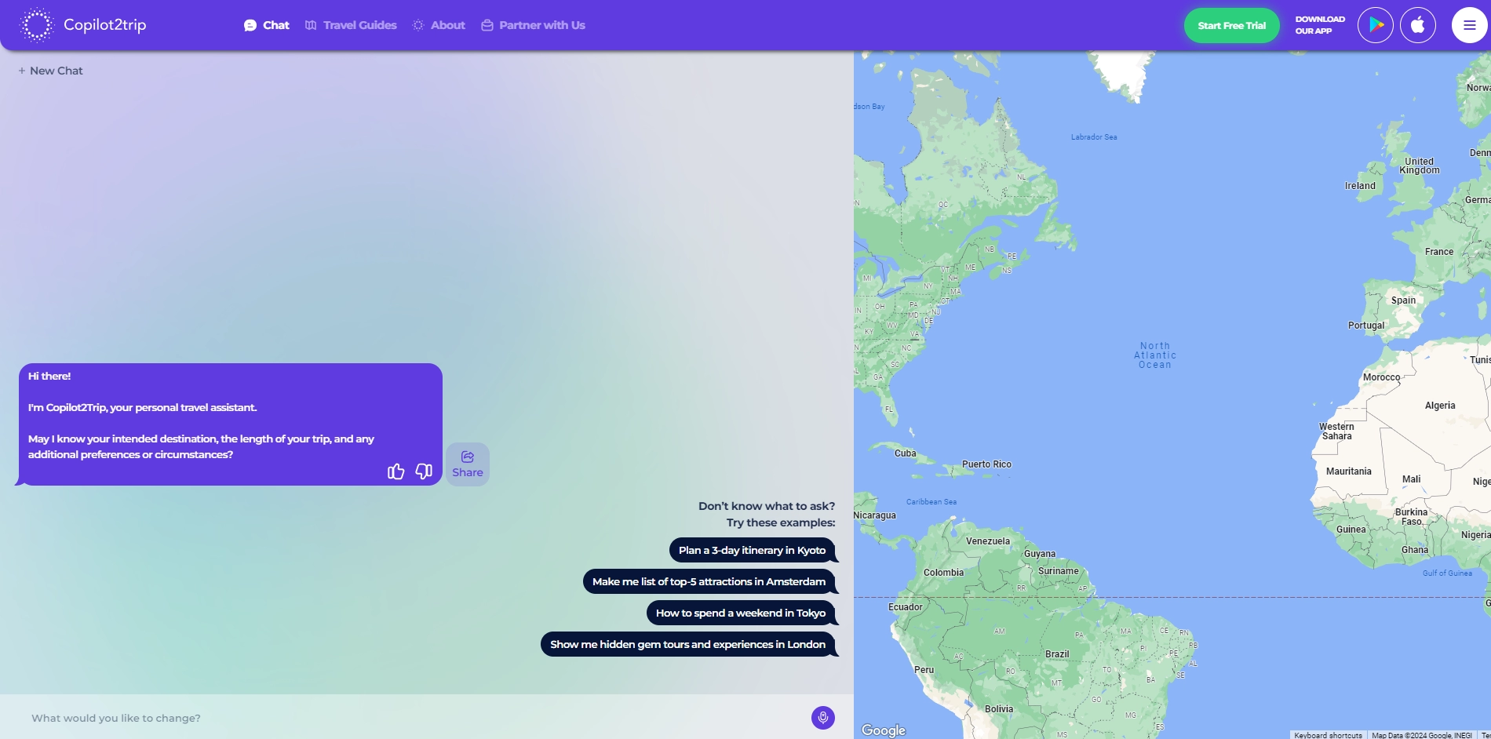Choose 'How to spend a weekend in Tokyo'
The image size is (1491, 739).
741,613
